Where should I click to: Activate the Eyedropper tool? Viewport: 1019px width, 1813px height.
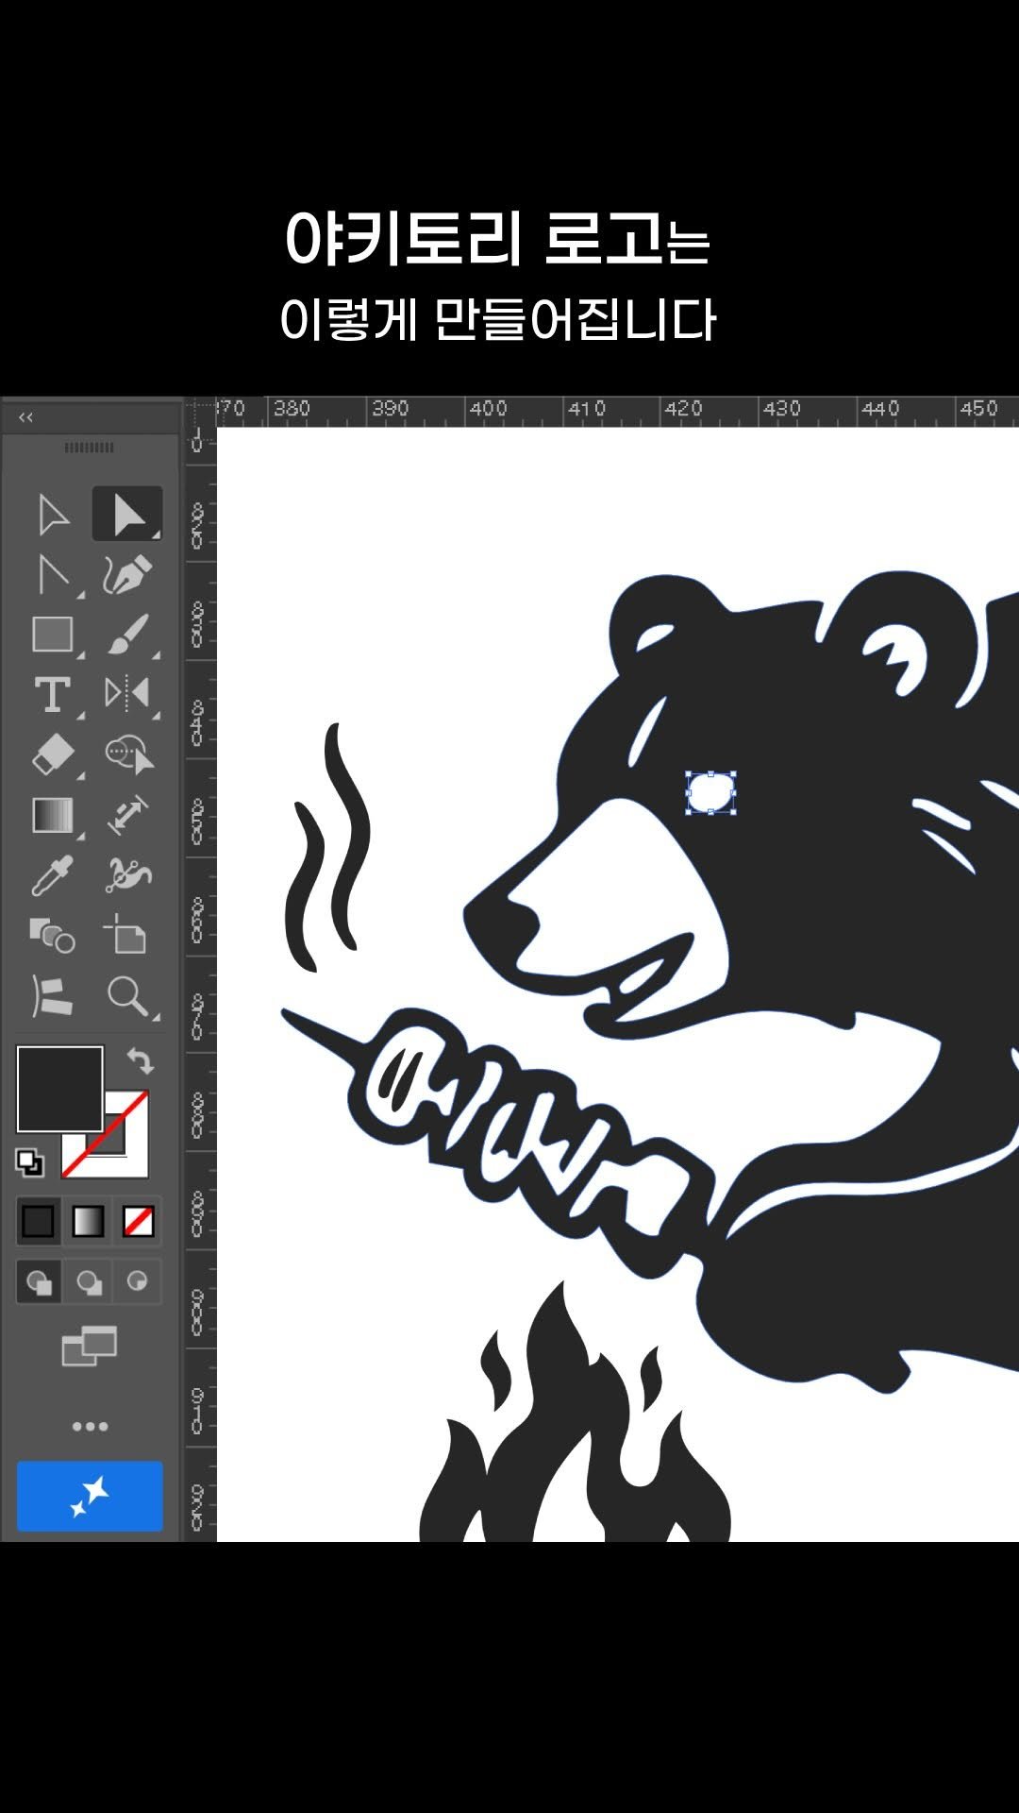click(53, 875)
